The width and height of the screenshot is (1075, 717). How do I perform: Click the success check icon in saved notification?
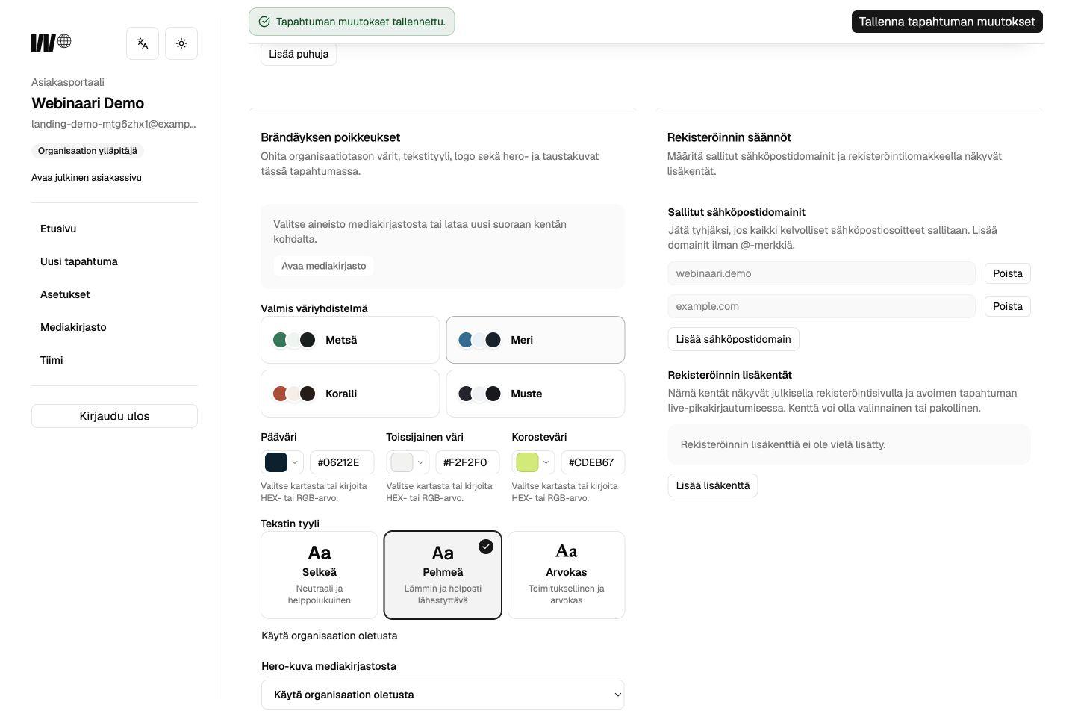coord(264,22)
